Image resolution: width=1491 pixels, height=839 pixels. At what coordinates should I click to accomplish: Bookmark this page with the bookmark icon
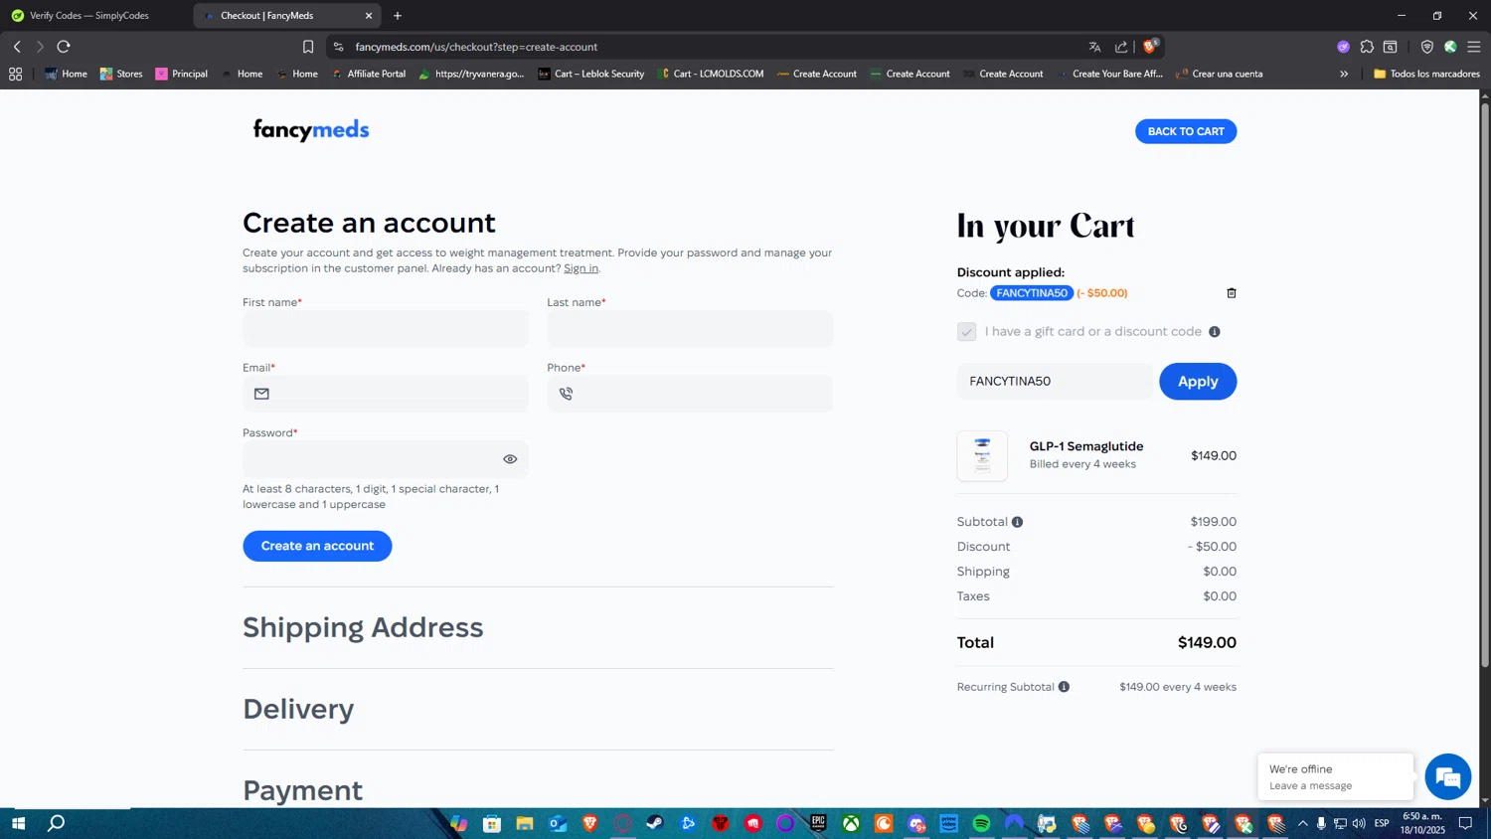(308, 47)
